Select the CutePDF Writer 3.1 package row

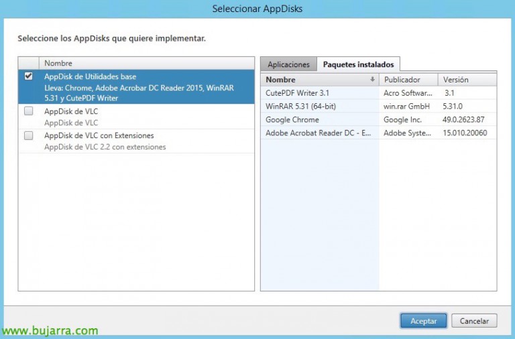[378, 93]
